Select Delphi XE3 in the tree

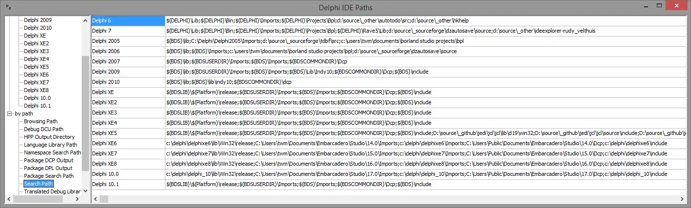point(36,51)
